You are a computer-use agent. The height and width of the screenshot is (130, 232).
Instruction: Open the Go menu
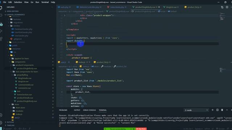(32, 2)
